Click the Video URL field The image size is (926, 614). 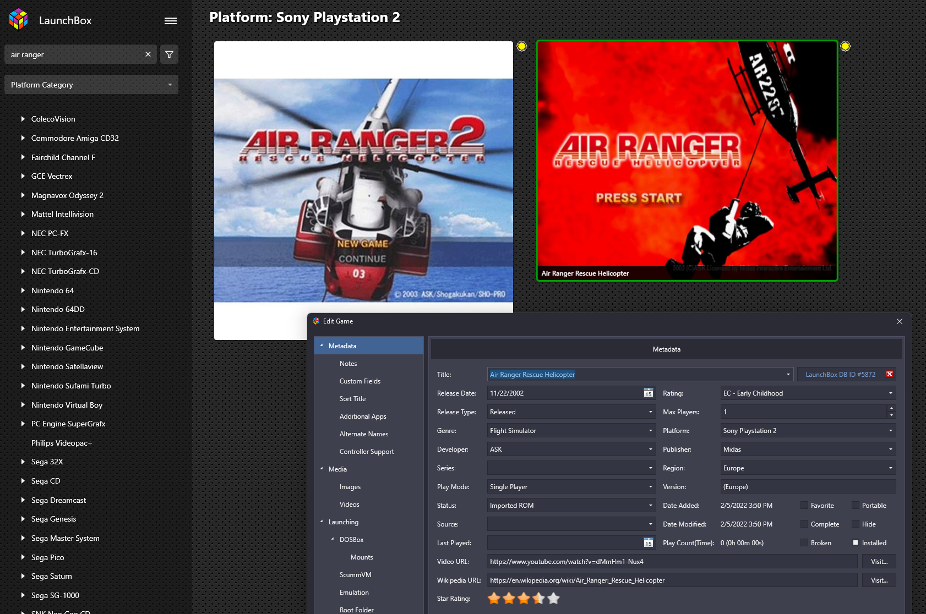(672, 562)
